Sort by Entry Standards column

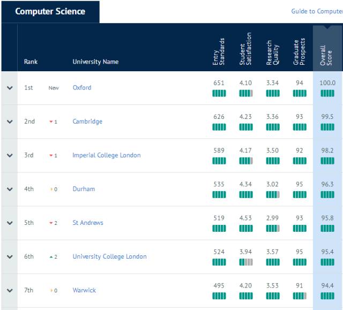(219, 52)
